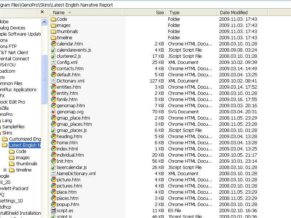Click the Chrome icon beside calendar.htm

click(x=53, y=44)
